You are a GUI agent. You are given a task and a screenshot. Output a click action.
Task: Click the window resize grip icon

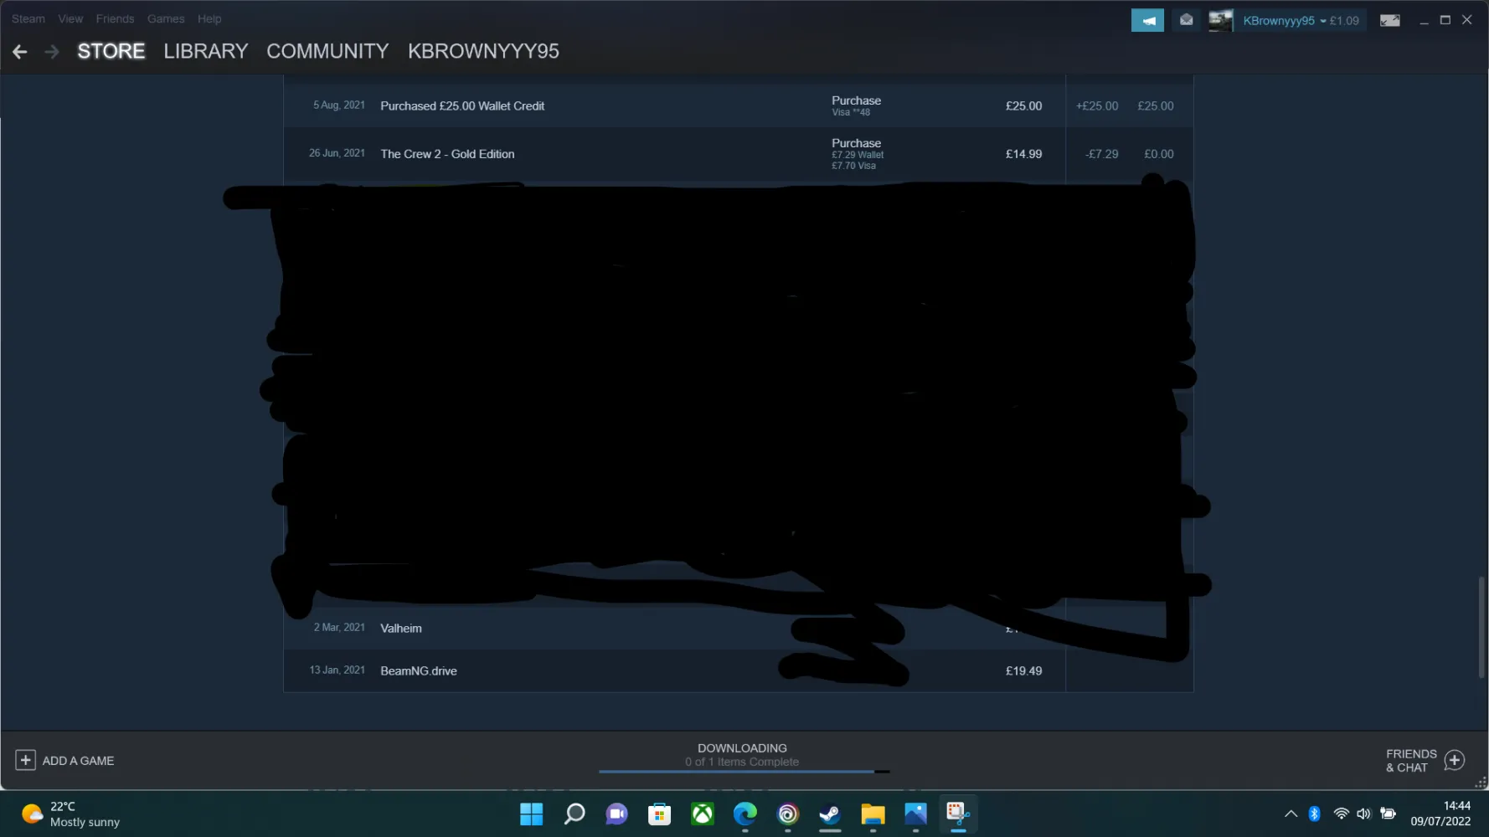coord(1481,783)
